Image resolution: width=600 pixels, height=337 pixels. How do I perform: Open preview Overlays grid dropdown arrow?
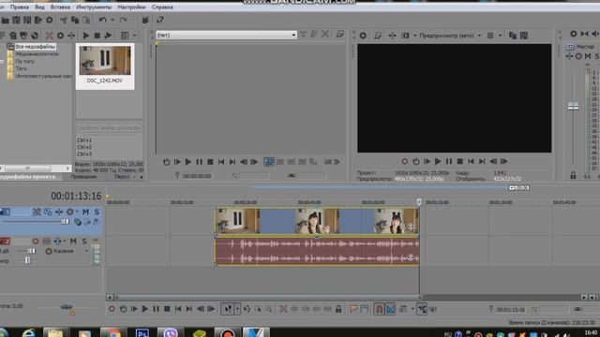(500, 36)
